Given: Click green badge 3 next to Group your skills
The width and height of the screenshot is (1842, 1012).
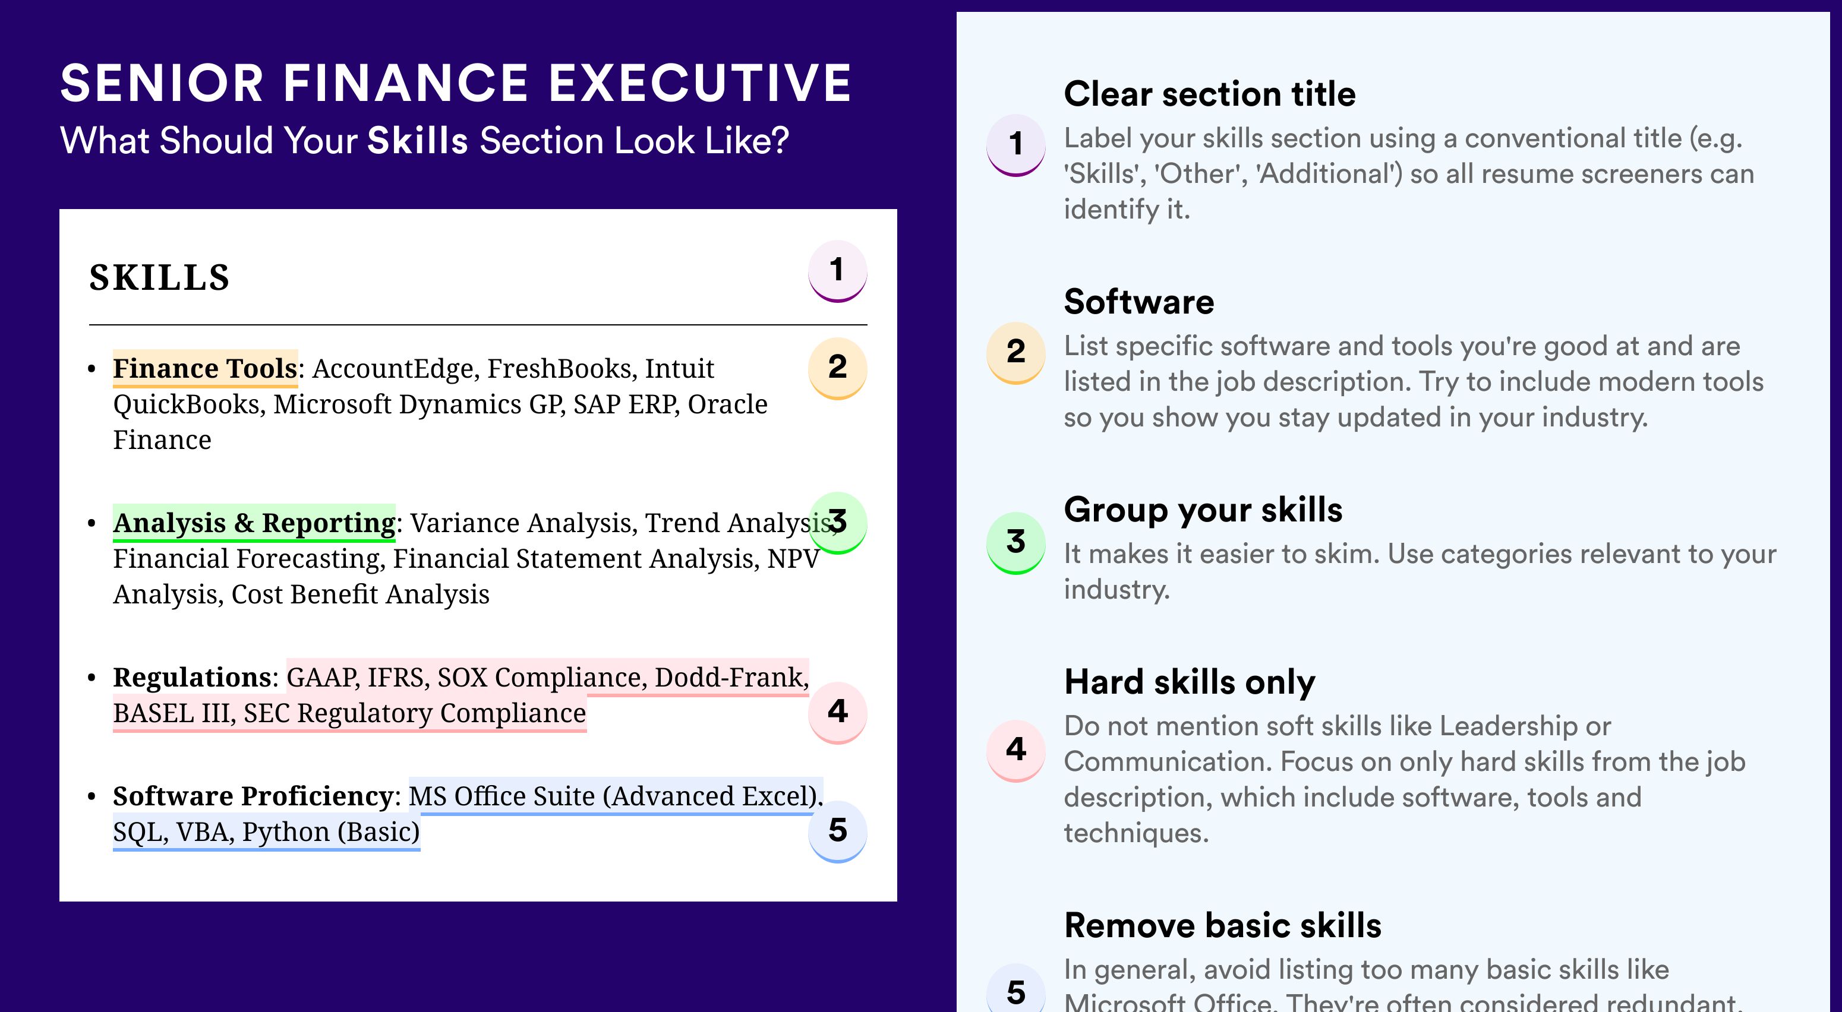Looking at the screenshot, I should tap(1016, 543).
